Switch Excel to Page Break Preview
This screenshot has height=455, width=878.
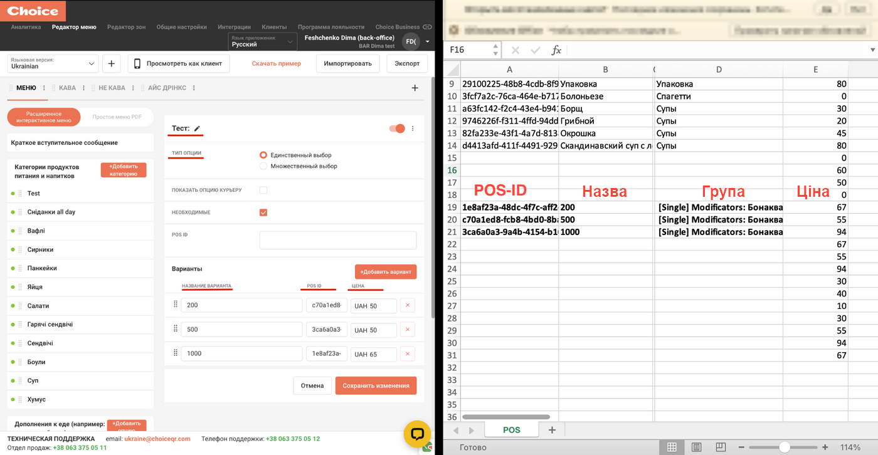click(719, 447)
